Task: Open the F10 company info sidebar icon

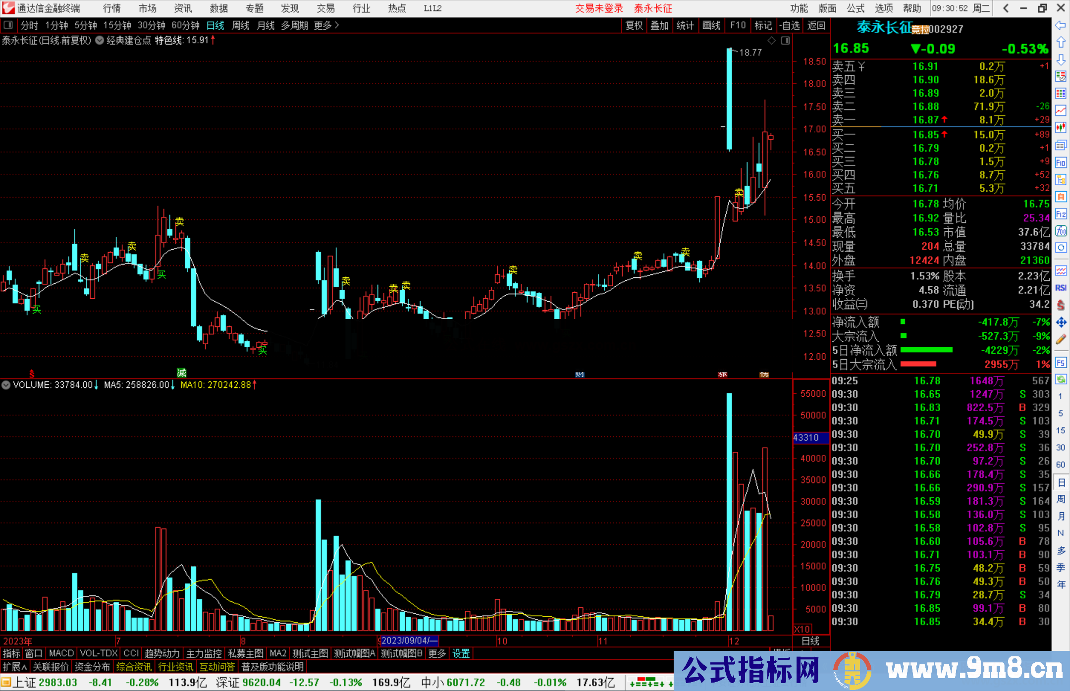Action: pyautogui.click(x=1061, y=162)
